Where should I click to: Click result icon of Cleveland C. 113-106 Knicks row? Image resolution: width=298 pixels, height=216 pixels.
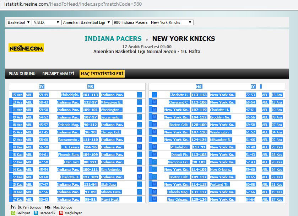click(x=155, y=102)
